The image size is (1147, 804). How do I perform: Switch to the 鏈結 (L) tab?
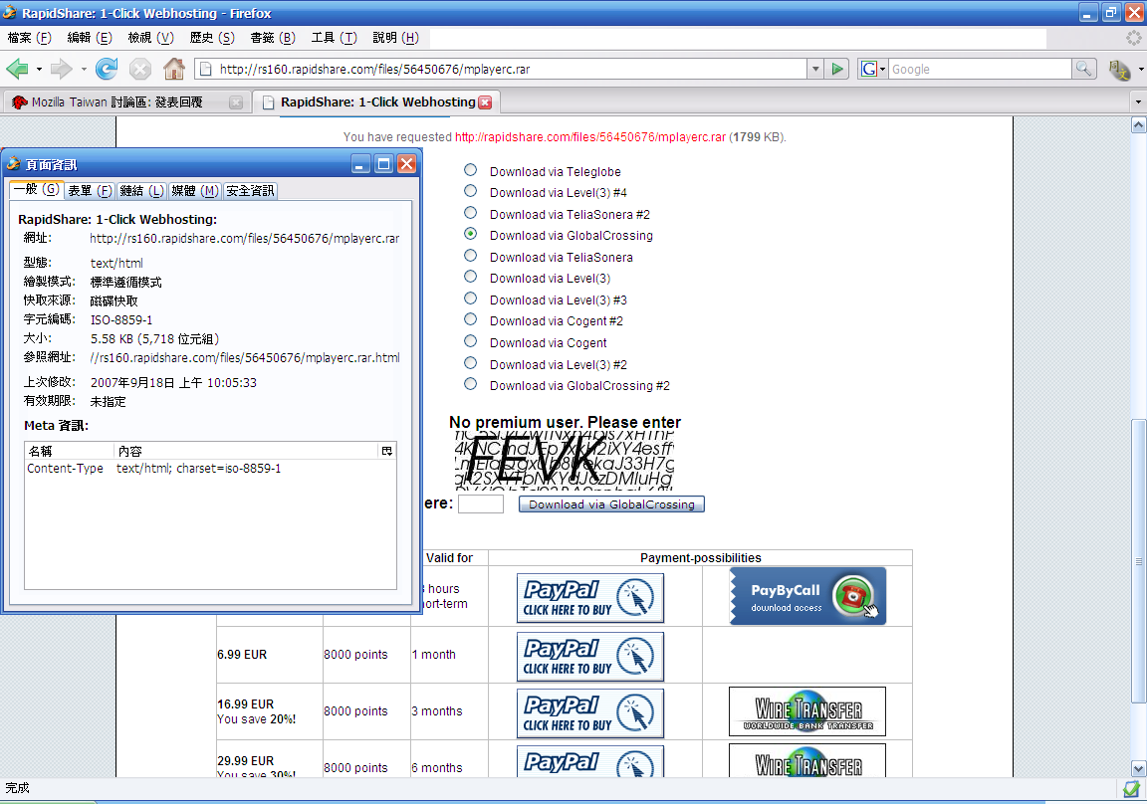[x=142, y=191]
